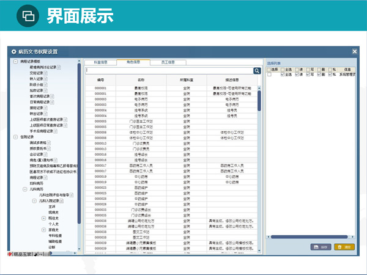
Task: Open document icon beside 首次病程记录
Action: pos(52,97)
